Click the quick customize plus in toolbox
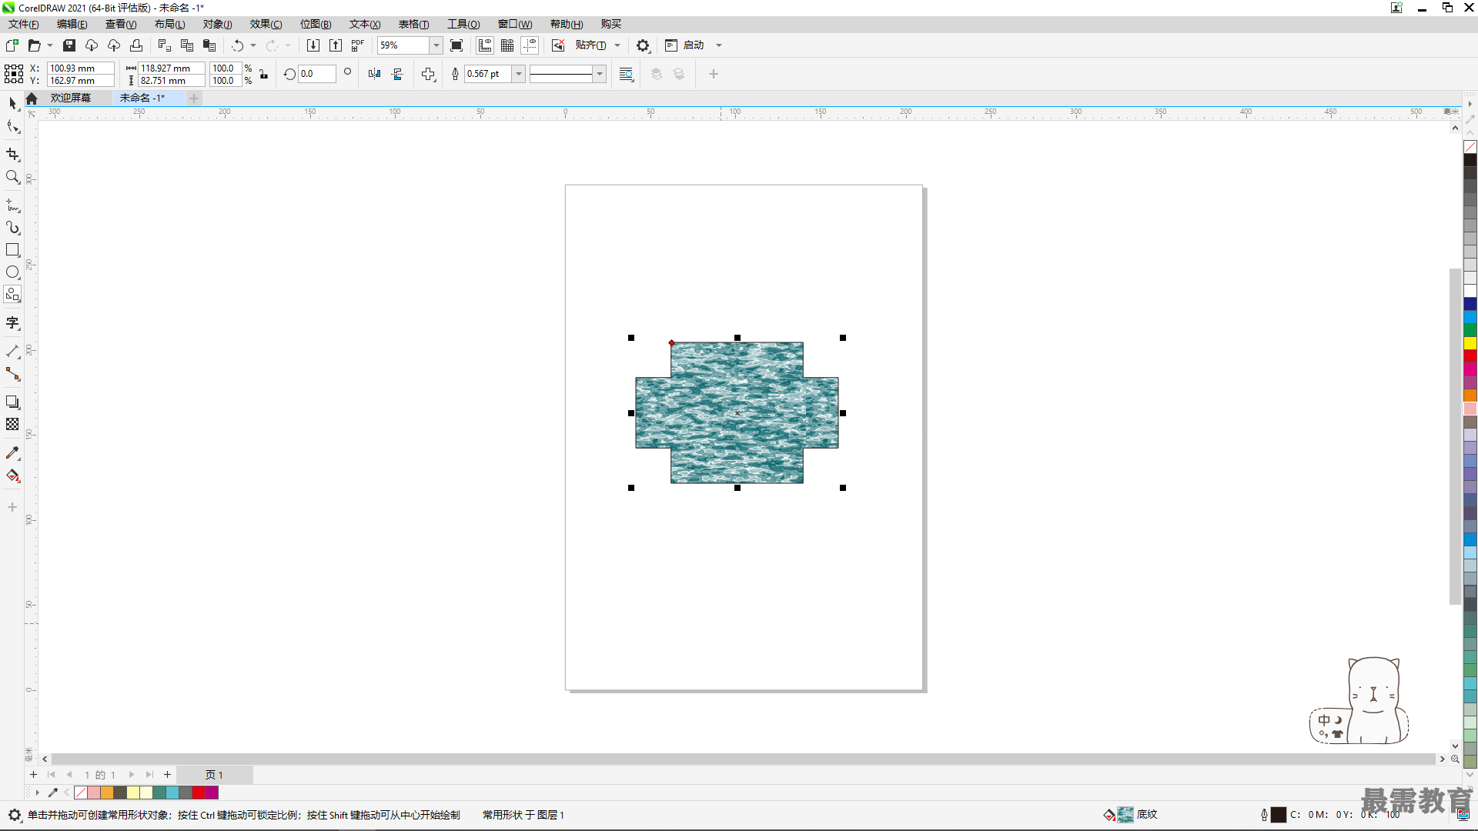Viewport: 1478px width, 831px height. tap(12, 507)
